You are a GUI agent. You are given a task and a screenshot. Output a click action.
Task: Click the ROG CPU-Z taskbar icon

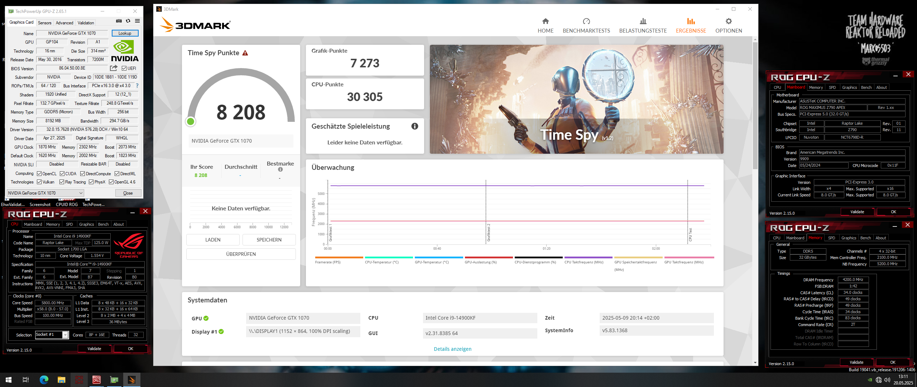pyautogui.click(x=96, y=380)
